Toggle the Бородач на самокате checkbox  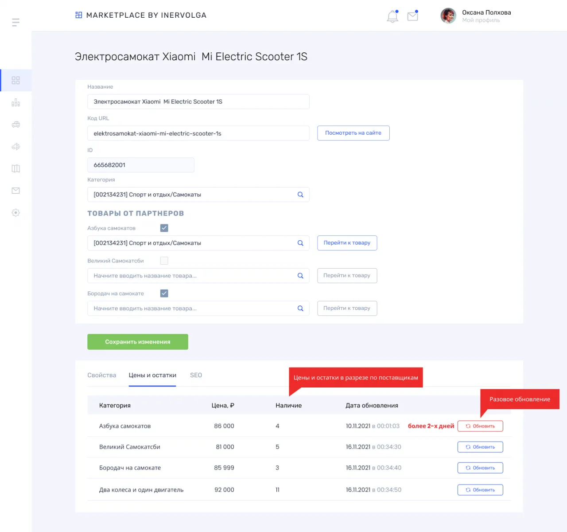(164, 293)
